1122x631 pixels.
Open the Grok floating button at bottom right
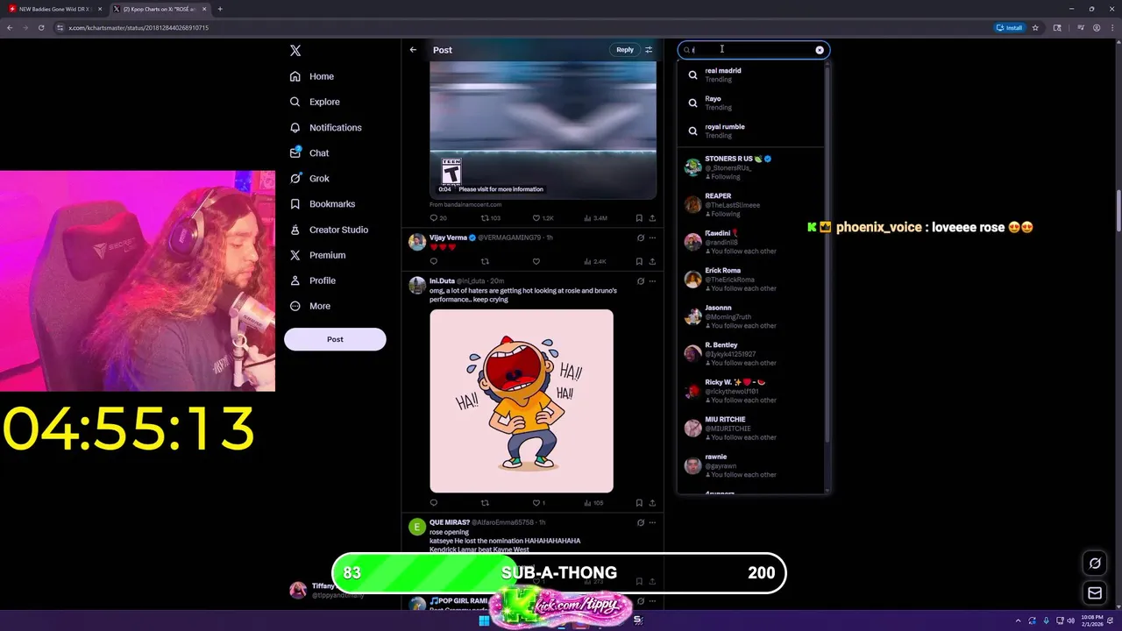(1095, 563)
